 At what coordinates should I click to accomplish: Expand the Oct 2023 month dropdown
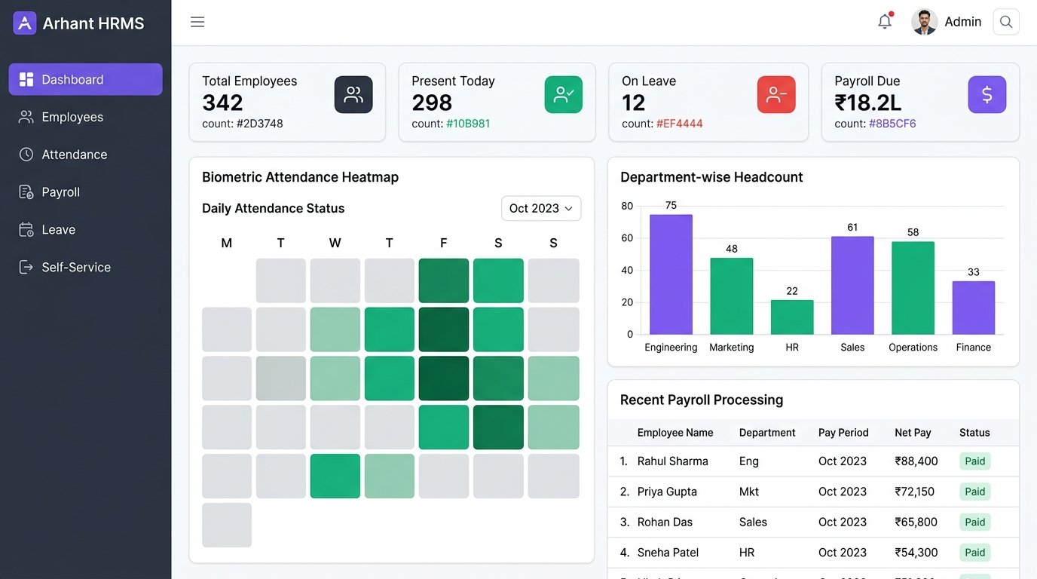pyautogui.click(x=541, y=208)
